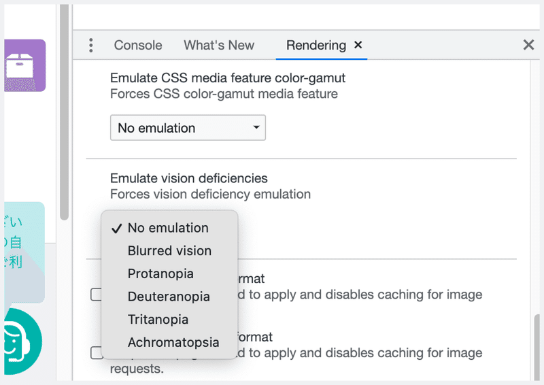This screenshot has height=385, width=544.
Task: Switch to the Console tab
Action: coord(138,46)
